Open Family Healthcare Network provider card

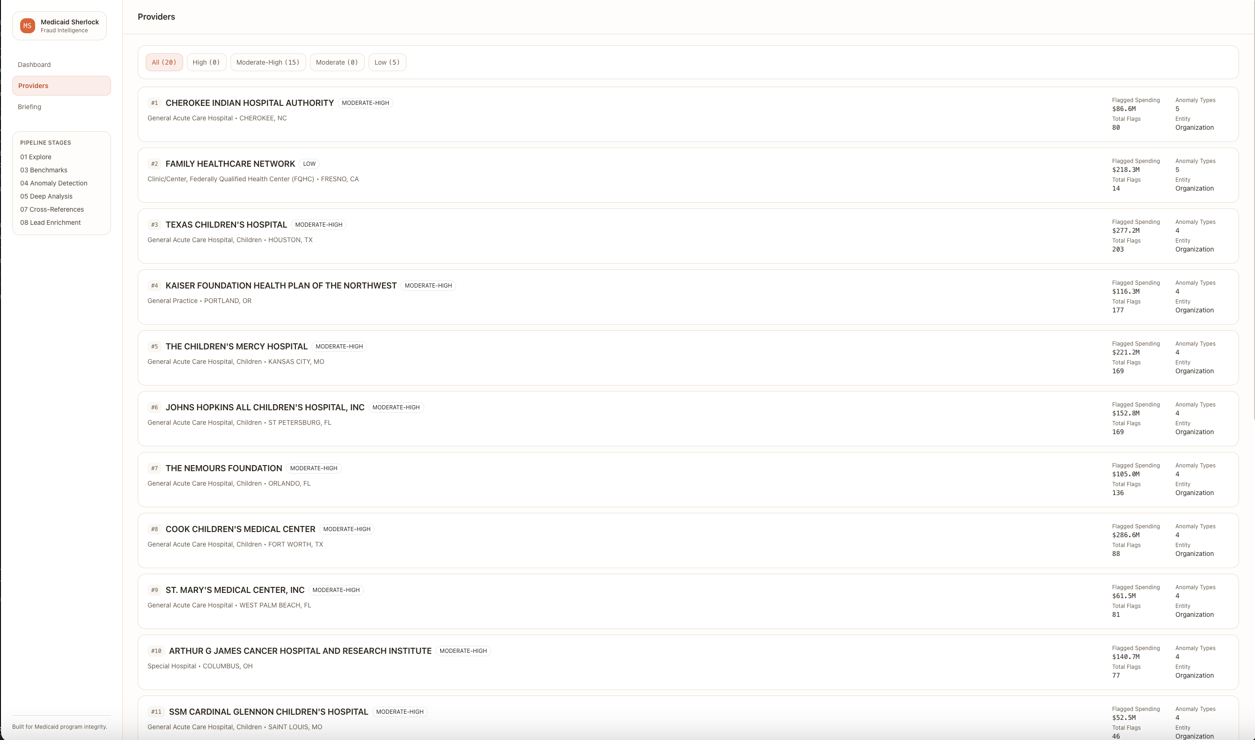pyautogui.click(x=688, y=175)
